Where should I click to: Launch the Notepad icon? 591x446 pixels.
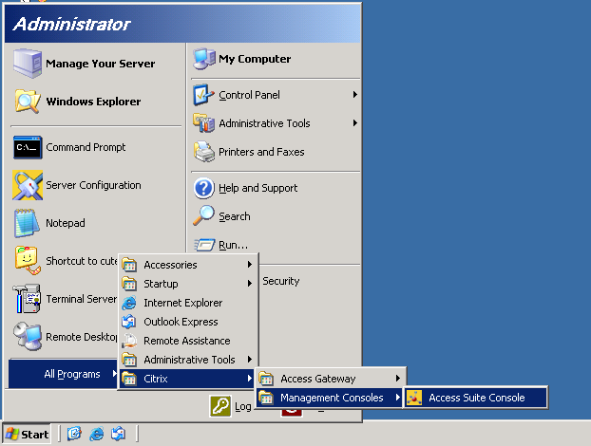point(27,223)
